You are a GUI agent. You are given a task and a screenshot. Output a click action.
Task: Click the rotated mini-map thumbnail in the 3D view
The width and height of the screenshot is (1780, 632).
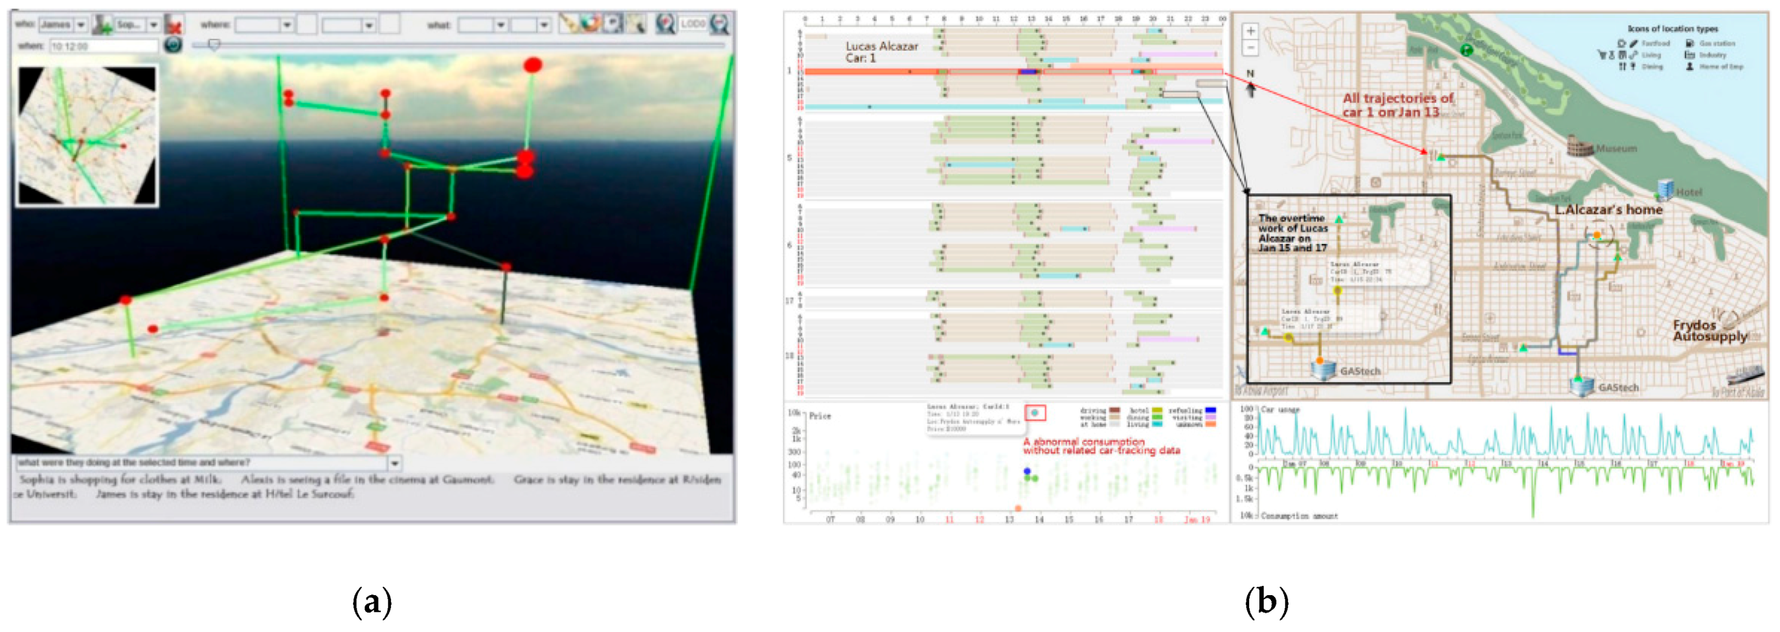(87, 136)
